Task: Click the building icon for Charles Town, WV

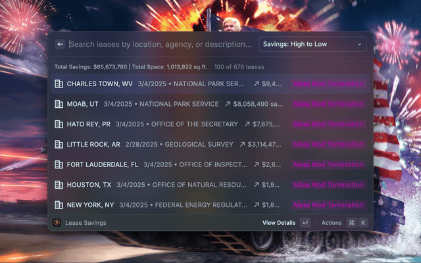Action: coord(59,84)
